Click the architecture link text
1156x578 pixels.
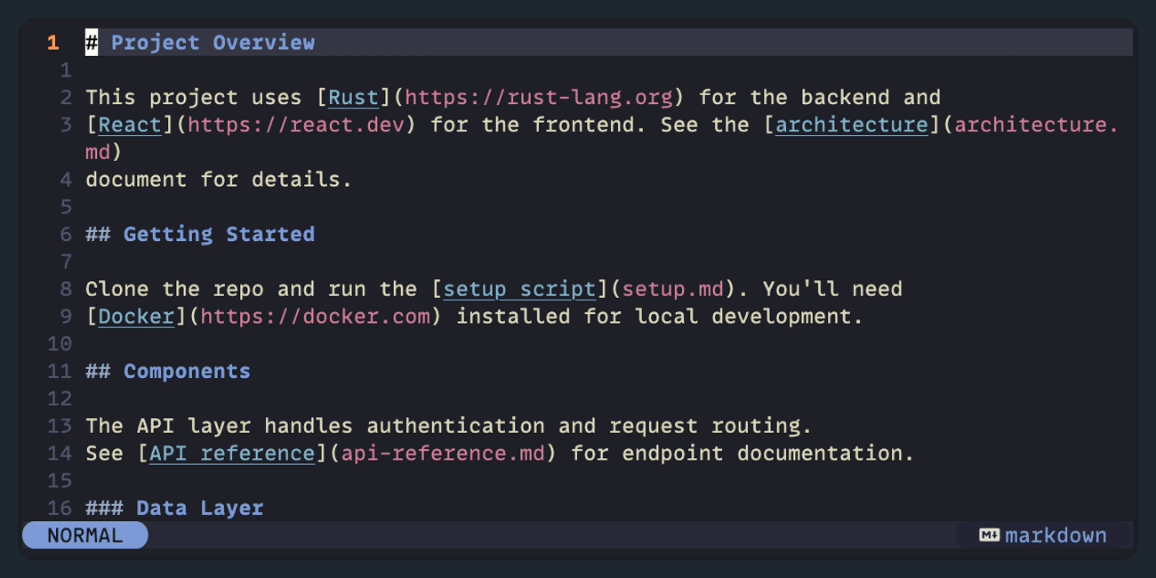click(x=852, y=124)
